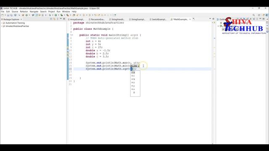The width and height of the screenshot is (269, 151).
Task: Open the Run menu
Action: click(58, 12)
